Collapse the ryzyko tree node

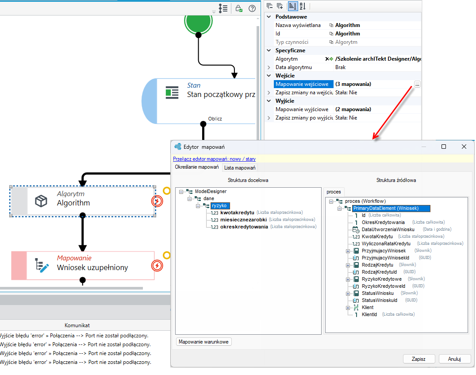[x=198, y=206]
